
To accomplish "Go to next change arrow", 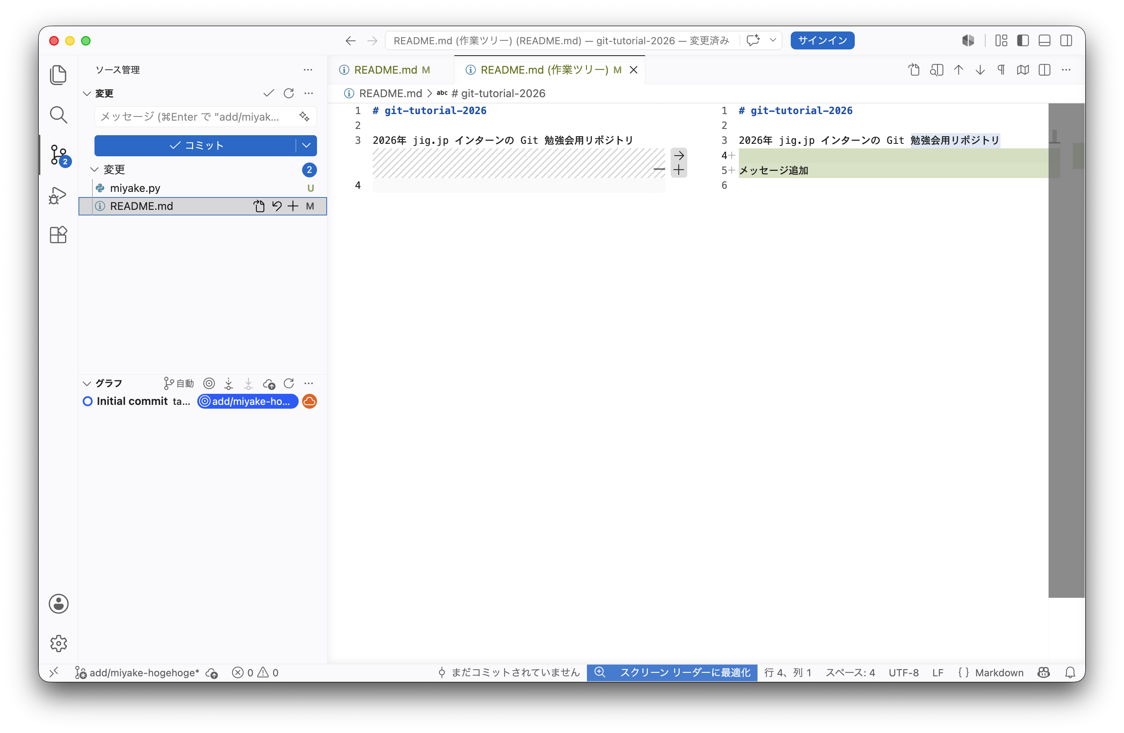I will 980,70.
